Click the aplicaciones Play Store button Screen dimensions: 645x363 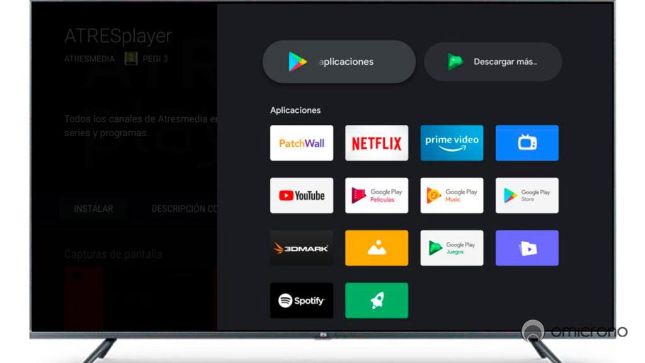pos(339,62)
